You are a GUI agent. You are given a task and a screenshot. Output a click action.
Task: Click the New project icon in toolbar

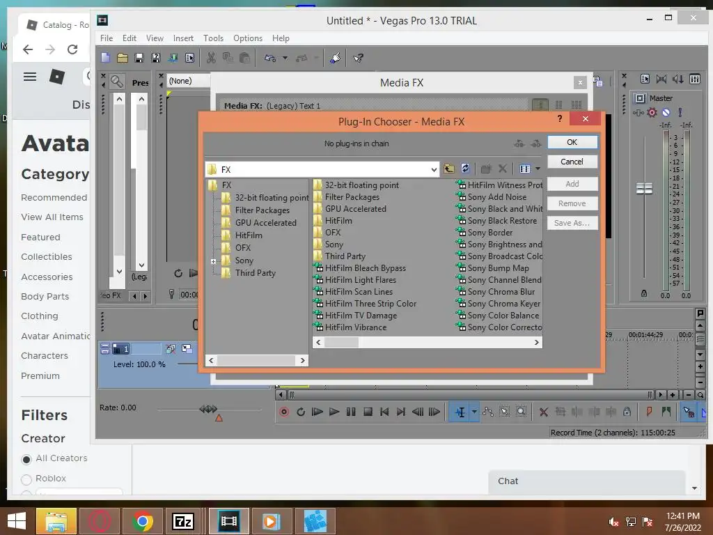click(x=106, y=58)
